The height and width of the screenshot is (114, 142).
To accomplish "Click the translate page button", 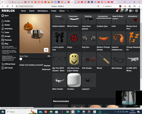I will (107, 6).
